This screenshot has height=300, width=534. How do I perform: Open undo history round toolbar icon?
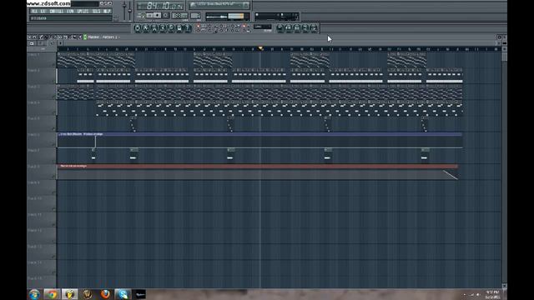click(x=280, y=27)
